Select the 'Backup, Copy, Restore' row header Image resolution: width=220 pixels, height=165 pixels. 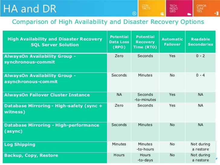point(55,158)
